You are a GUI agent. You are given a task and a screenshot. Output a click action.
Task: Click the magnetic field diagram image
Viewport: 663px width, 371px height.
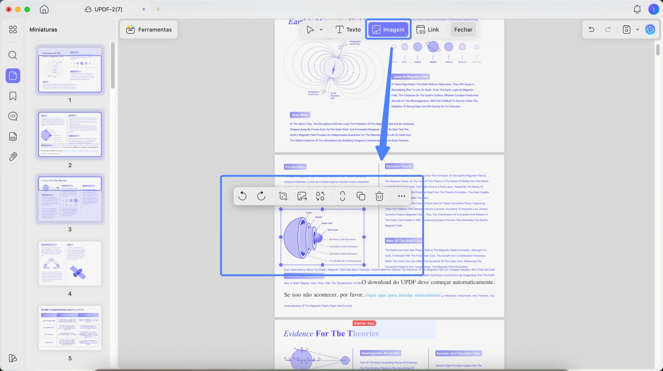click(x=334, y=68)
